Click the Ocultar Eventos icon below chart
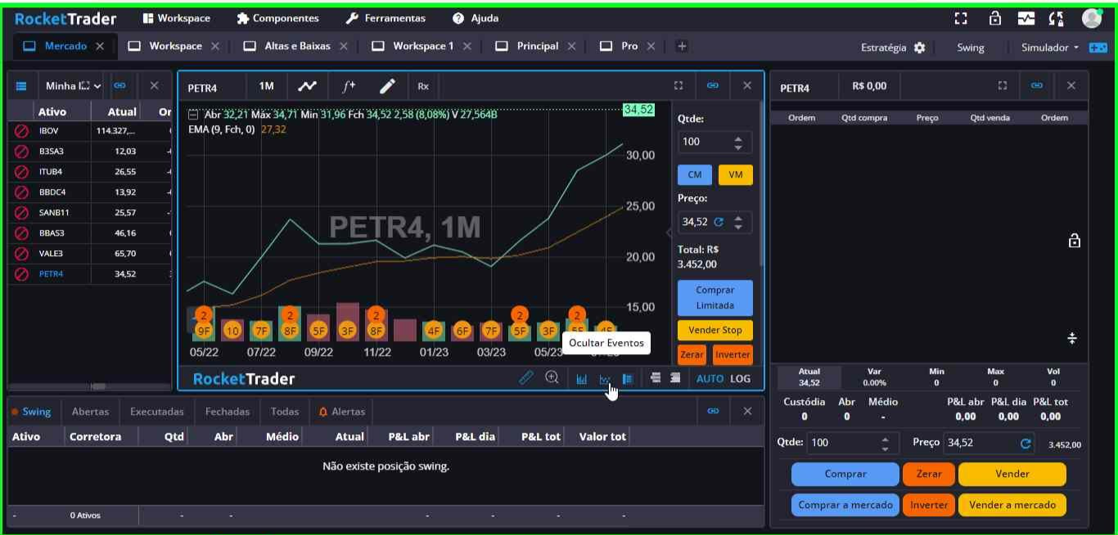 (605, 379)
